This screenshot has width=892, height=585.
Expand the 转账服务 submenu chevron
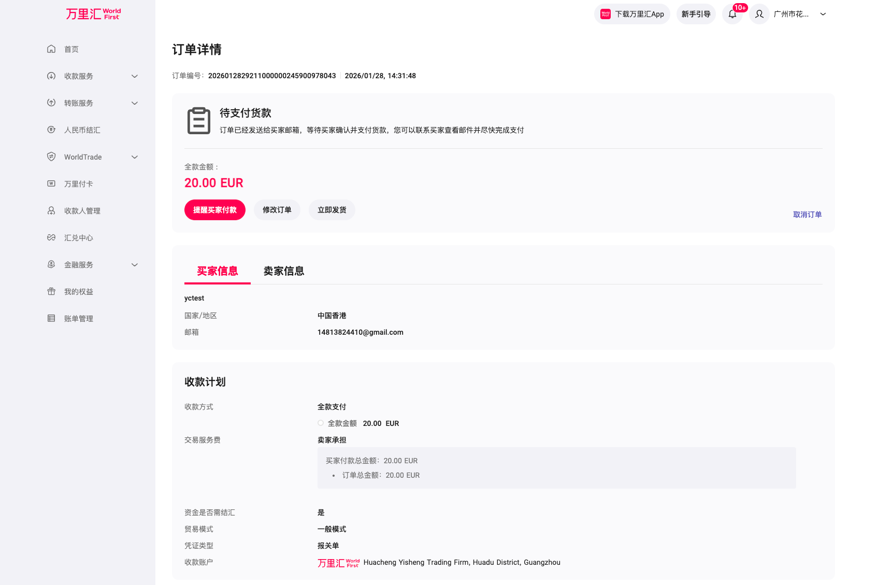point(135,103)
